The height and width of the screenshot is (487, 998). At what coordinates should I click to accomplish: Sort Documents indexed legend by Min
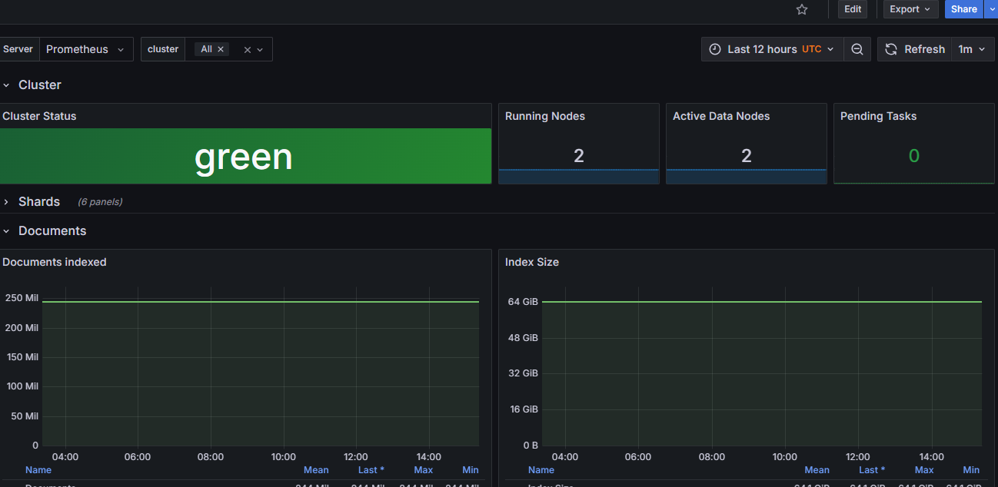click(471, 470)
